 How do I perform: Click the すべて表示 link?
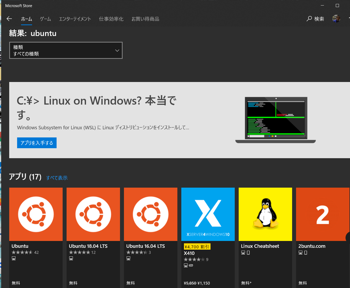tap(57, 178)
